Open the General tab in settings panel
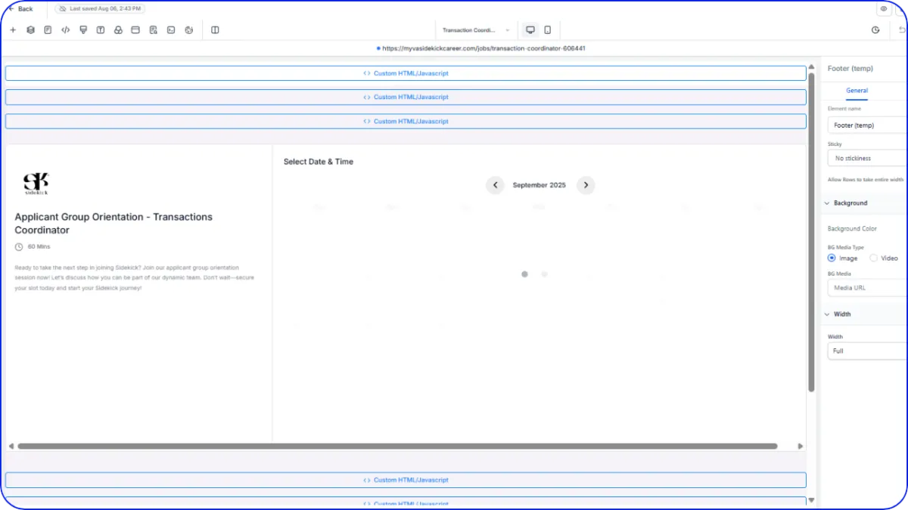Viewport: 908px width, 510px height. pos(857,91)
